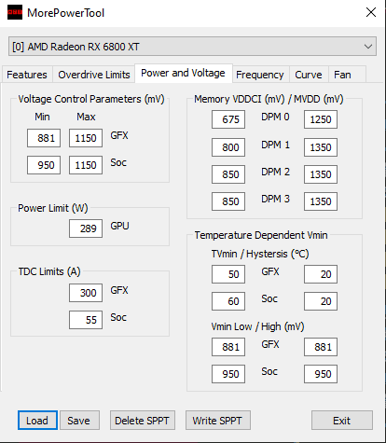The height and width of the screenshot is (443, 386).
Task: Click the Exit button
Action: pos(342,421)
